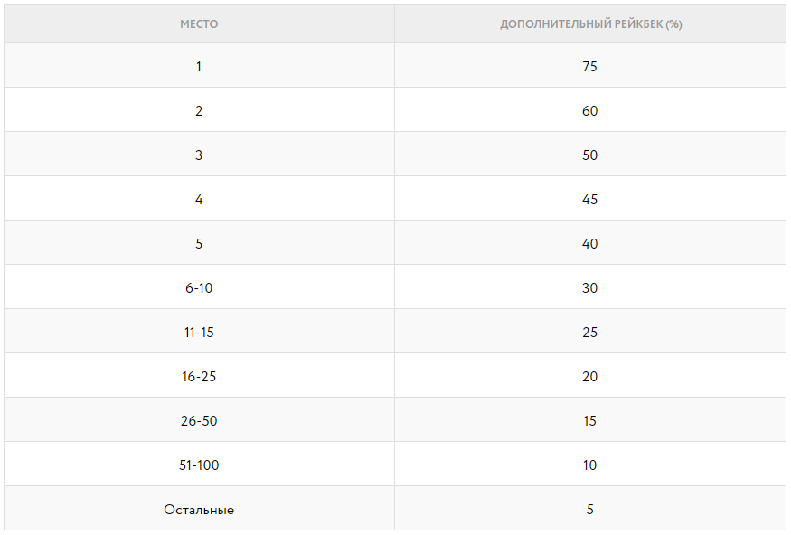Select the rakeback value 40 cell

coord(590,244)
